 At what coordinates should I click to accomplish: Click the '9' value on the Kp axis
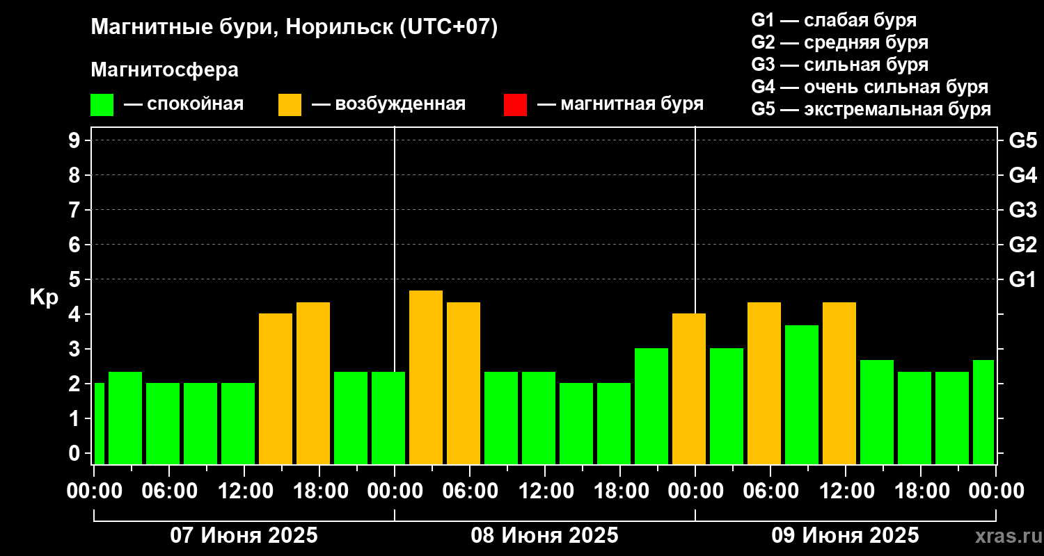coord(76,140)
